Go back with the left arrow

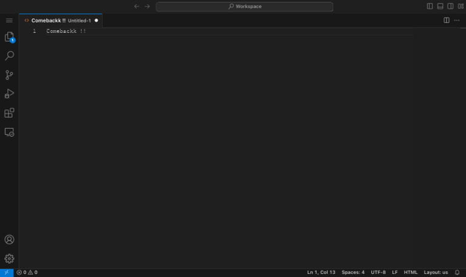tap(137, 6)
